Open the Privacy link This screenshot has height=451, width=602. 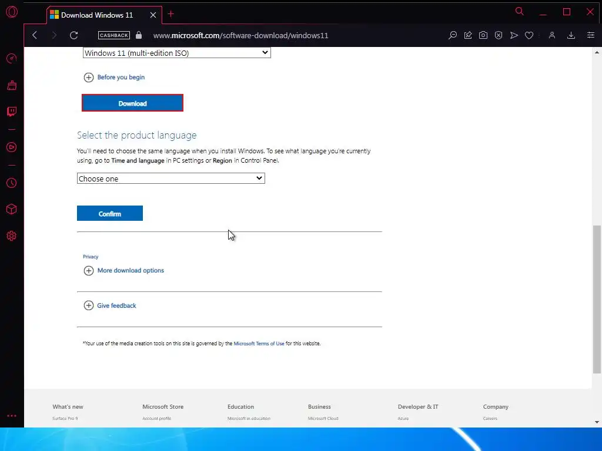[91, 257]
